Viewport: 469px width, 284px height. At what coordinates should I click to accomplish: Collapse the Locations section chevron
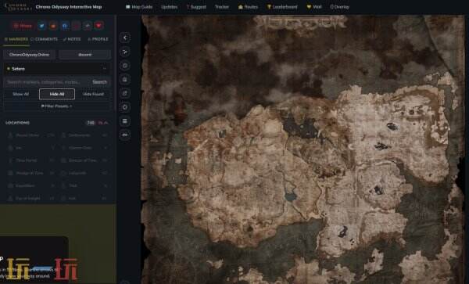pyautogui.click(x=106, y=123)
